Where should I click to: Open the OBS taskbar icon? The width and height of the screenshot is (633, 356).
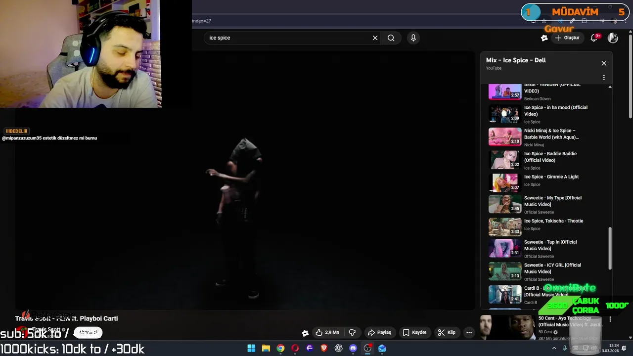tap(367, 348)
